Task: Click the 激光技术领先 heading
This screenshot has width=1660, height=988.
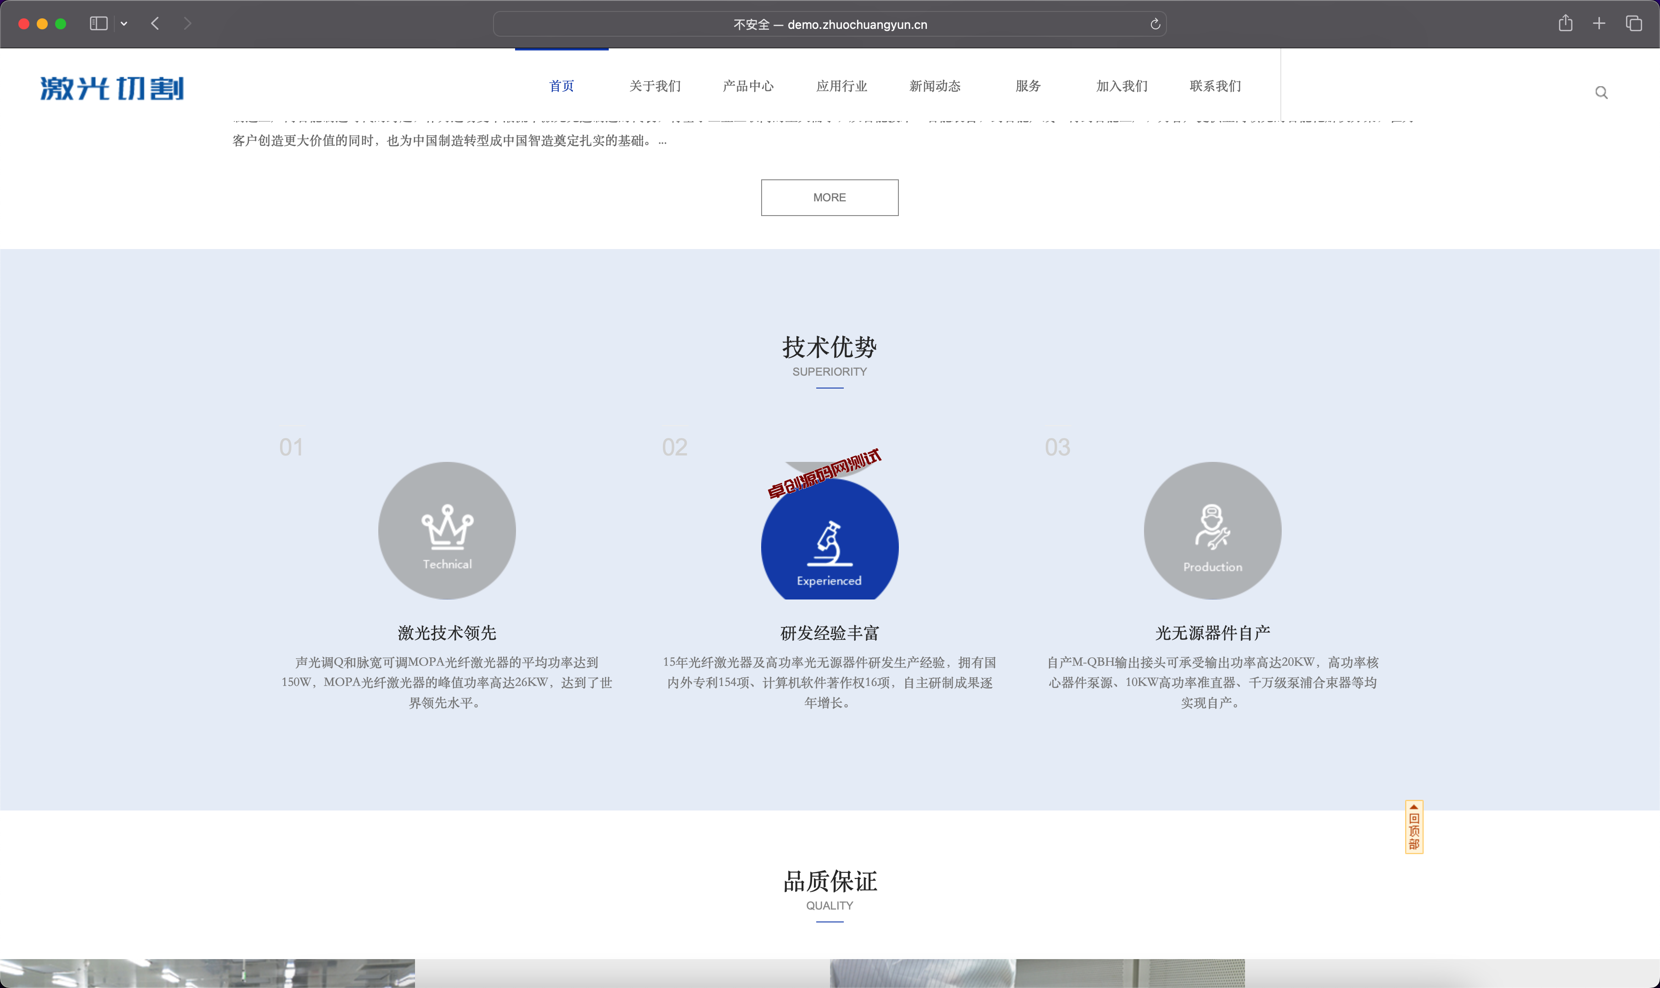Action: click(447, 633)
